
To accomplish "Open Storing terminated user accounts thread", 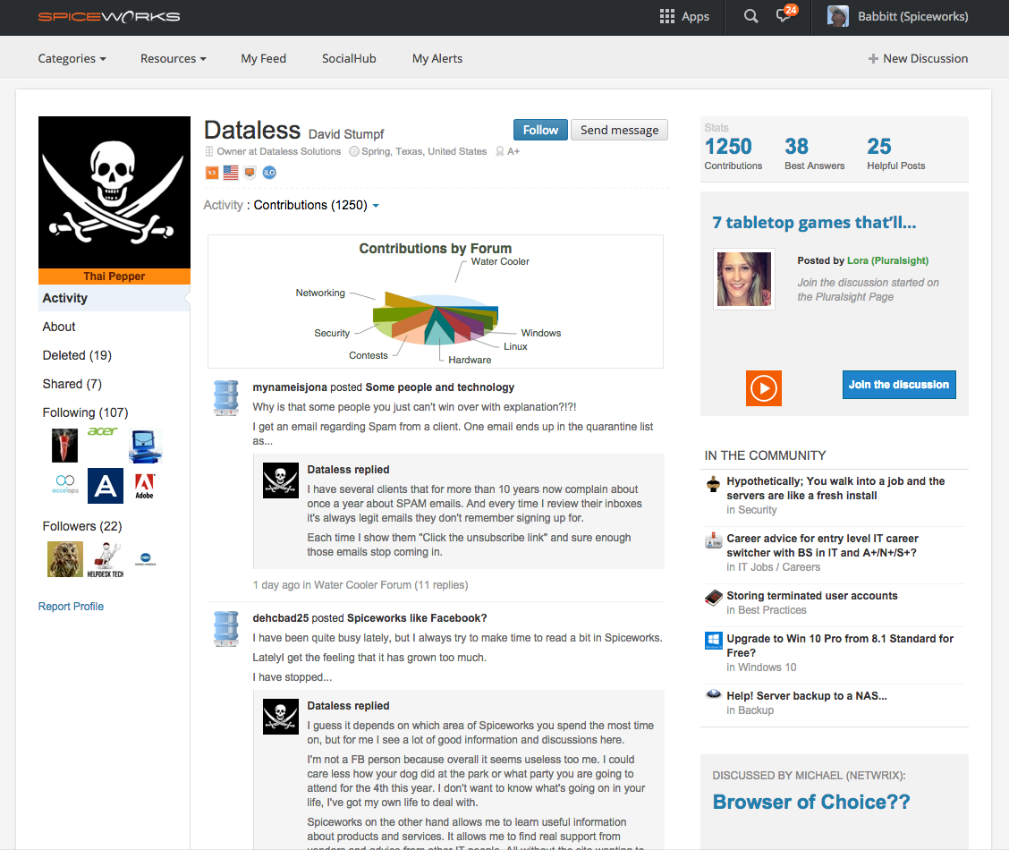I will (x=812, y=596).
